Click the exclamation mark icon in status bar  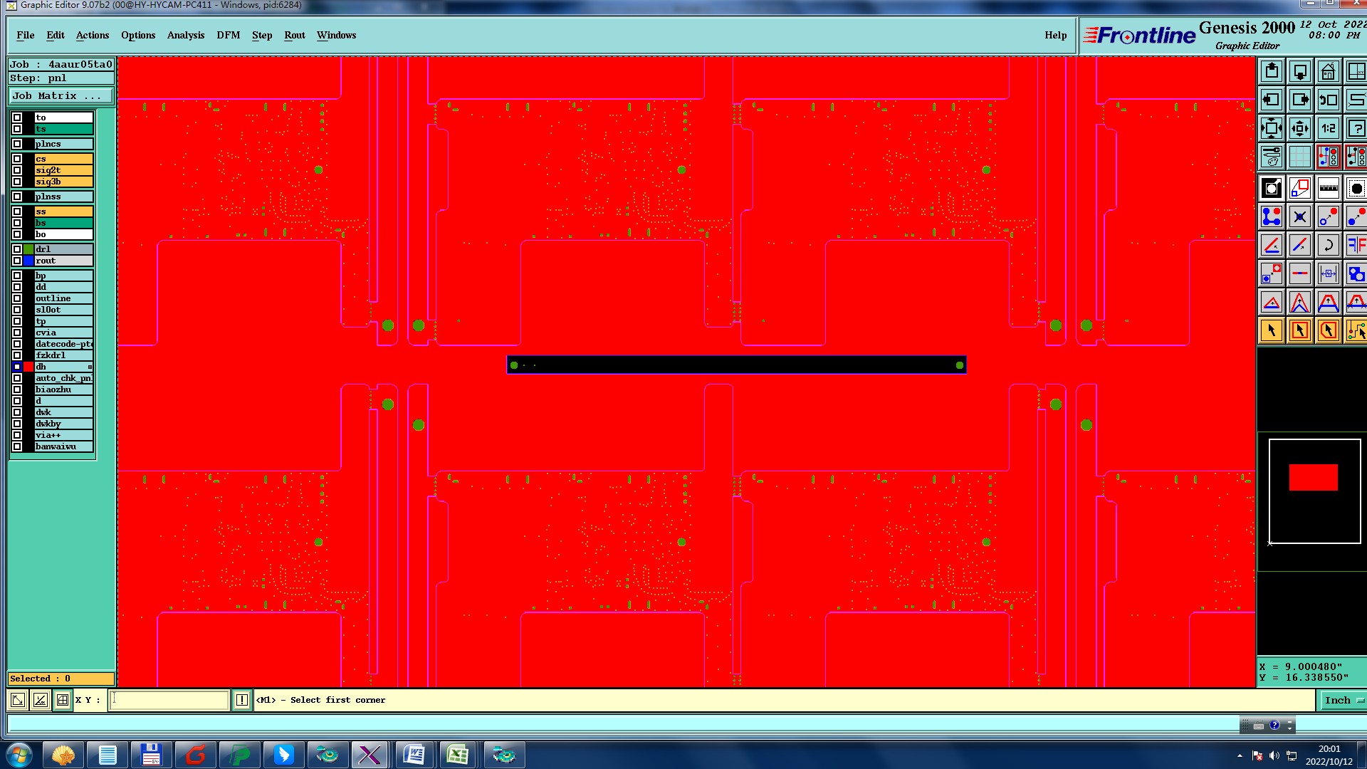pos(242,700)
